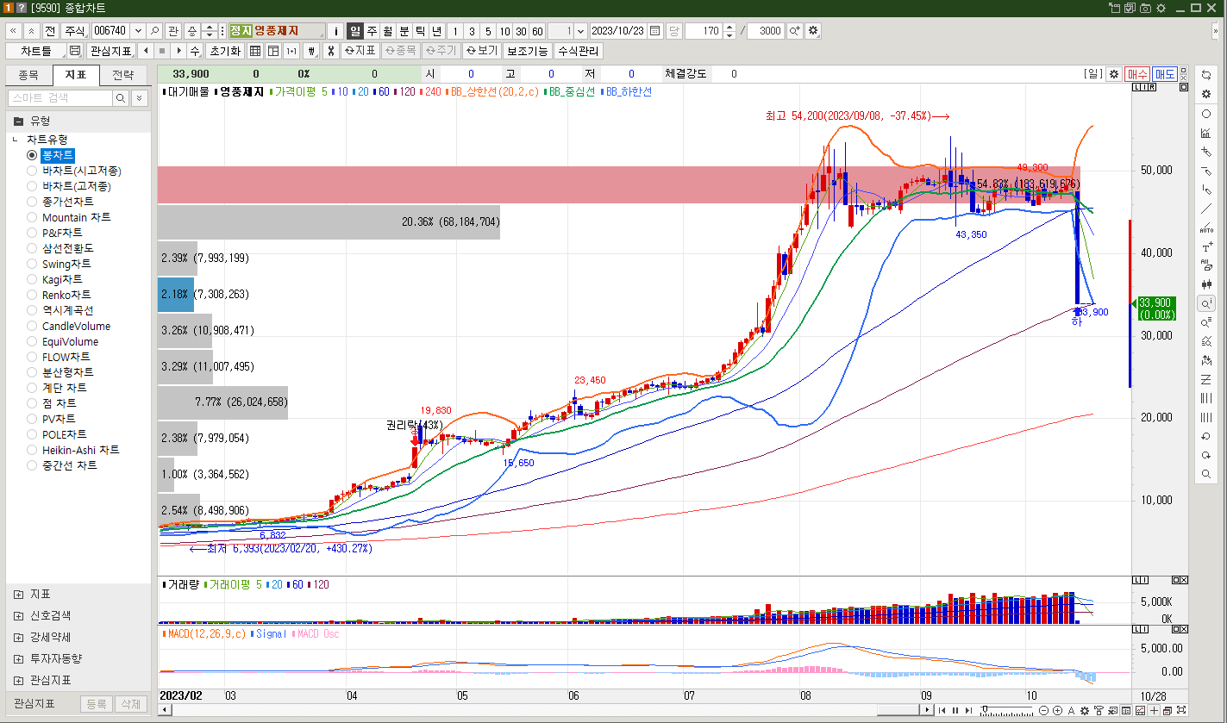Switch to the 종목 tab

coord(28,76)
